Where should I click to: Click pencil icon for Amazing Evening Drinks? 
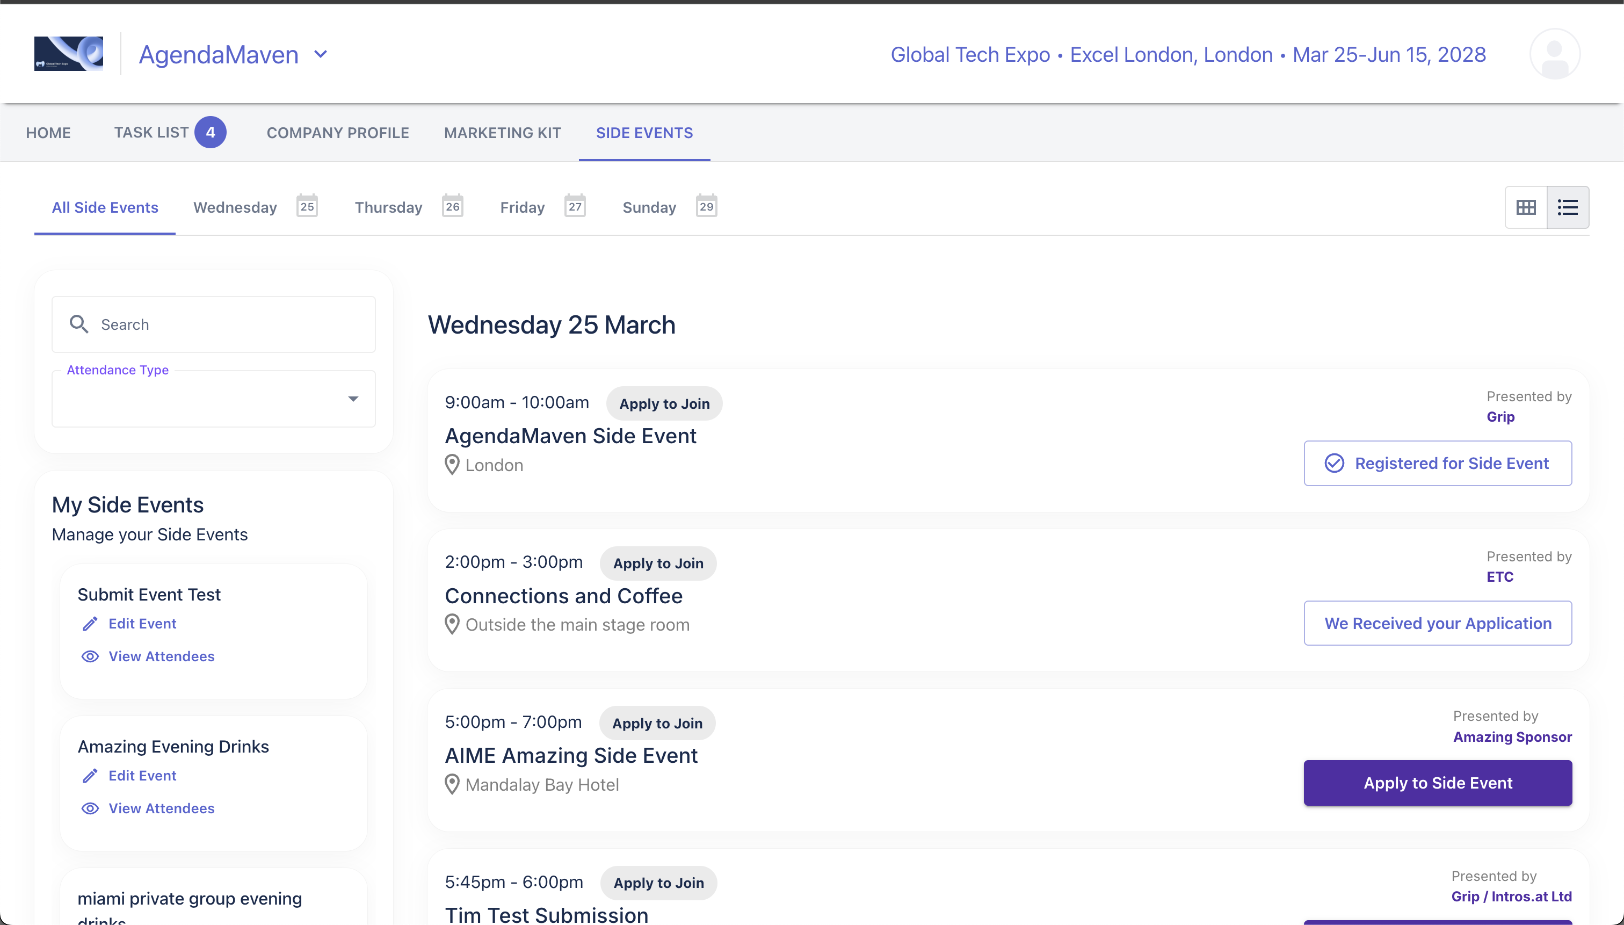pyautogui.click(x=90, y=776)
